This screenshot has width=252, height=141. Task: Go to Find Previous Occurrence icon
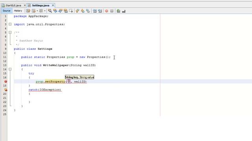tap(55, 11)
